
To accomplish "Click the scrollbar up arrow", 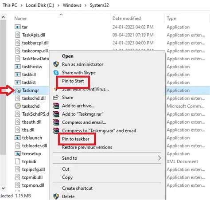I will (x=3, y=17).
